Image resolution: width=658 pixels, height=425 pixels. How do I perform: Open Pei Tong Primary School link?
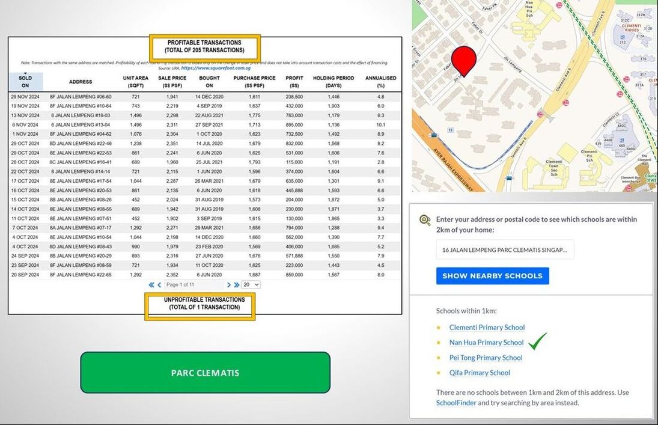click(x=486, y=358)
